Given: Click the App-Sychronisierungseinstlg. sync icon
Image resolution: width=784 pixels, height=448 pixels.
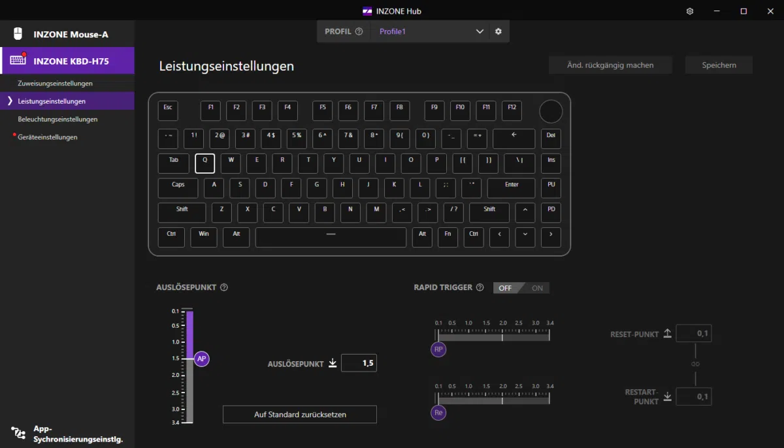Looking at the screenshot, I should [18, 433].
